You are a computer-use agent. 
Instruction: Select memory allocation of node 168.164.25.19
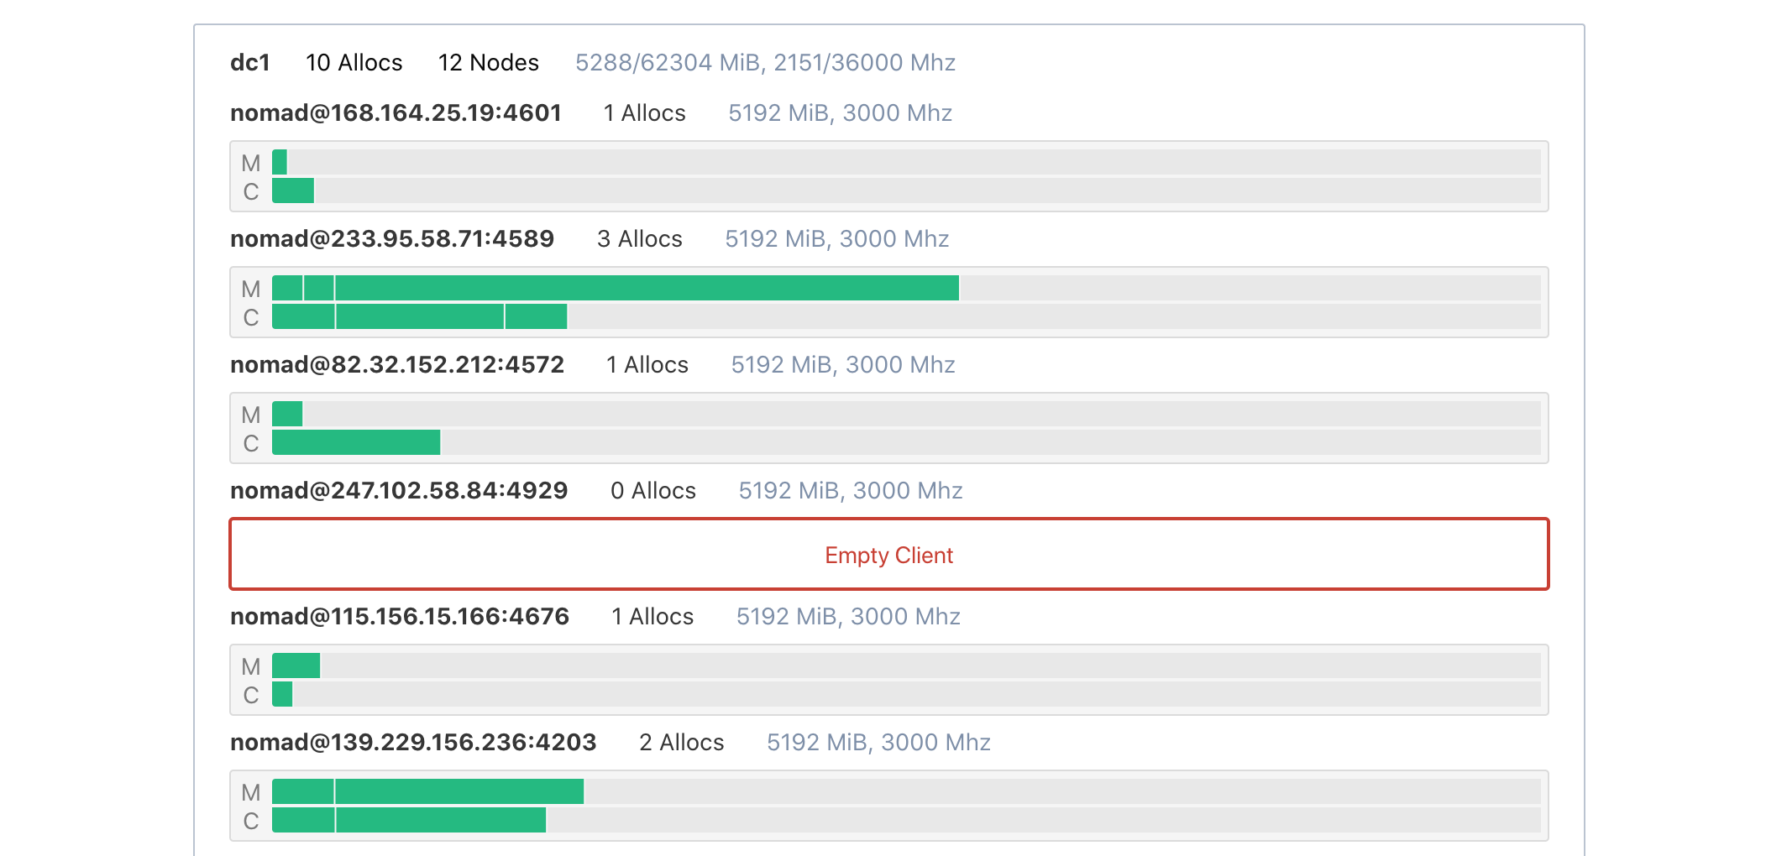click(x=280, y=162)
